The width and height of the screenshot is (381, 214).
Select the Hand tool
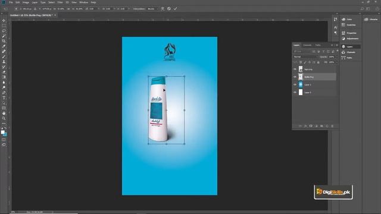point(4,114)
